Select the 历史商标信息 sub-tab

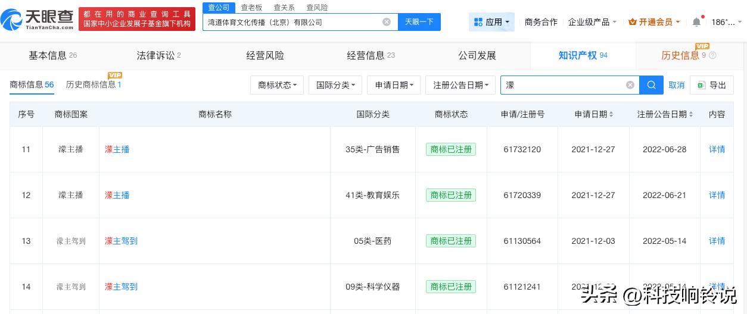point(94,85)
